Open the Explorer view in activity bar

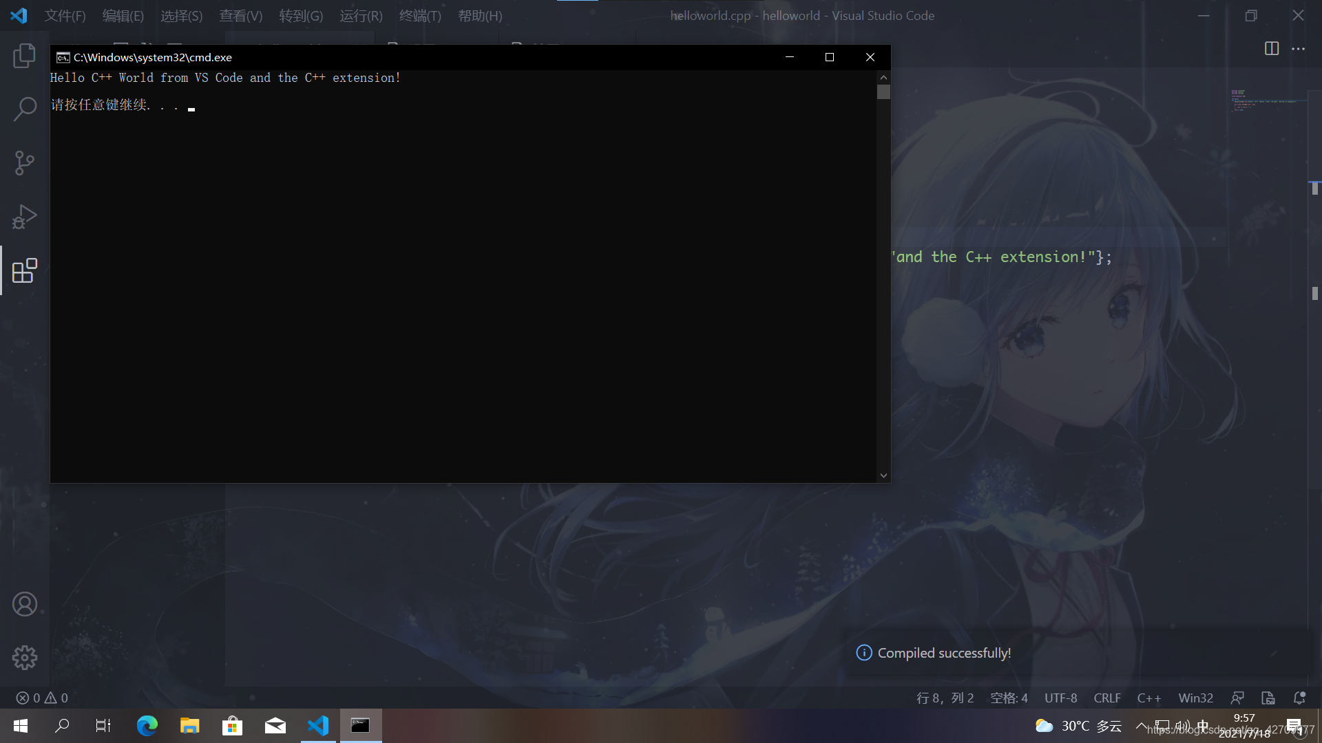(x=24, y=56)
